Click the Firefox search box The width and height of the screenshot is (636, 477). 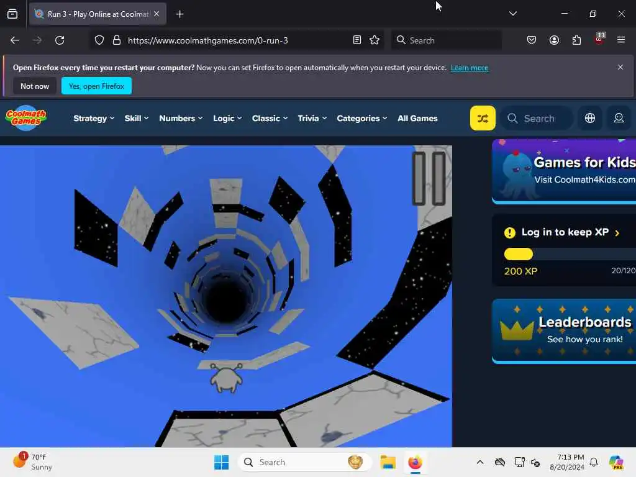tap(446, 40)
